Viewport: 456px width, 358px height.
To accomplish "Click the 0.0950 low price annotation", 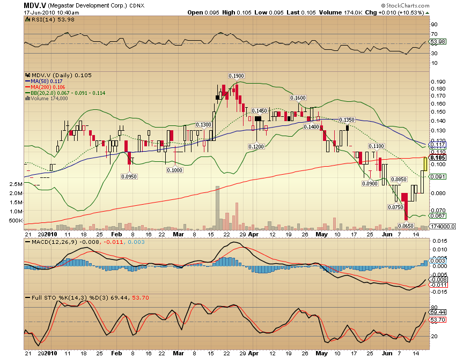I will [x=129, y=176].
